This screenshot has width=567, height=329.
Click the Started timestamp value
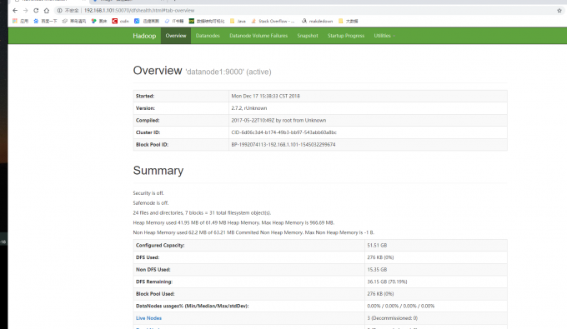click(x=265, y=96)
